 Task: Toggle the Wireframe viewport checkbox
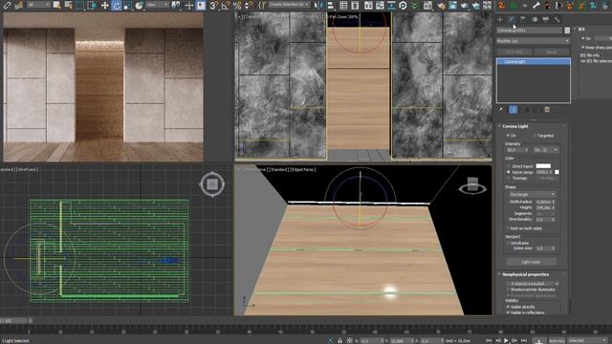coord(508,243)
